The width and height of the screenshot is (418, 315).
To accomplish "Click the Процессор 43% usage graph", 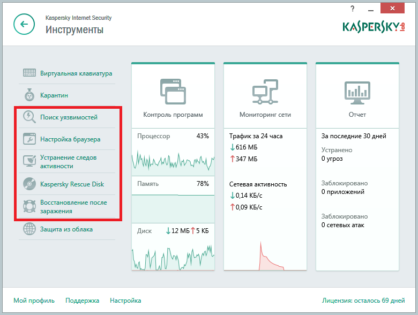I will 173,161.
